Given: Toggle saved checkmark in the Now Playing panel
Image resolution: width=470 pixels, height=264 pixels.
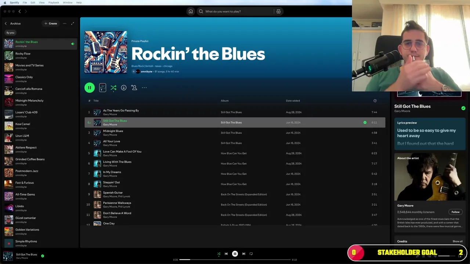Looking at the screenshot, I should click(463, 108).
